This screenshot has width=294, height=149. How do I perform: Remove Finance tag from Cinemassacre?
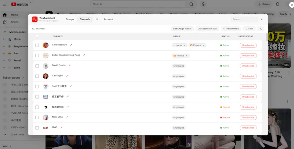[203, 45]
